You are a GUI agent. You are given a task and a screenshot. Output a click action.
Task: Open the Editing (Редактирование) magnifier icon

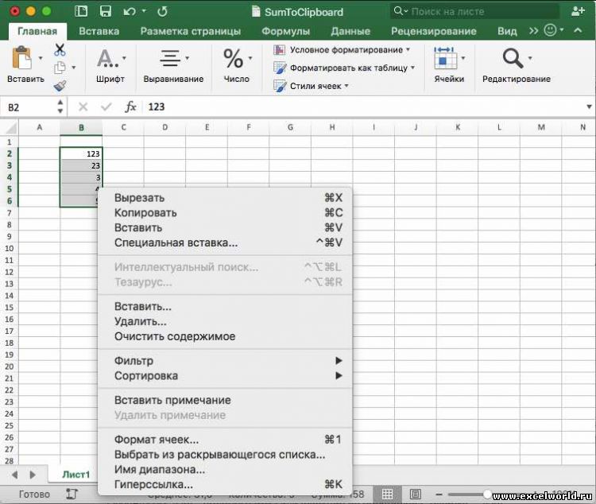[513, 58]
